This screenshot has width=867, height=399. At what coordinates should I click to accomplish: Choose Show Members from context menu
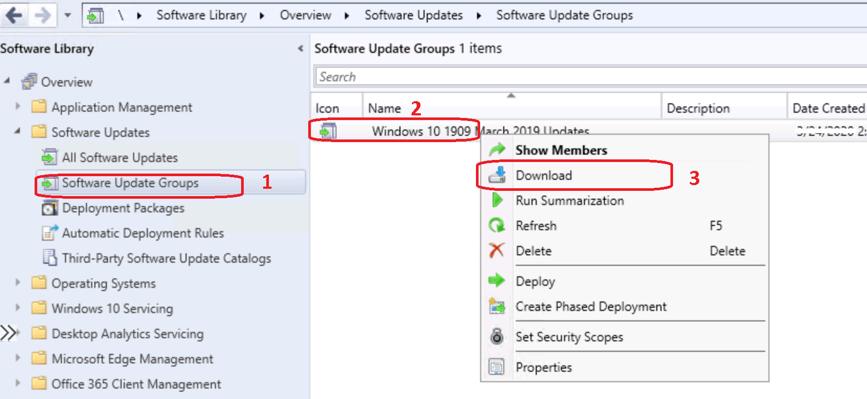point(561,150)
